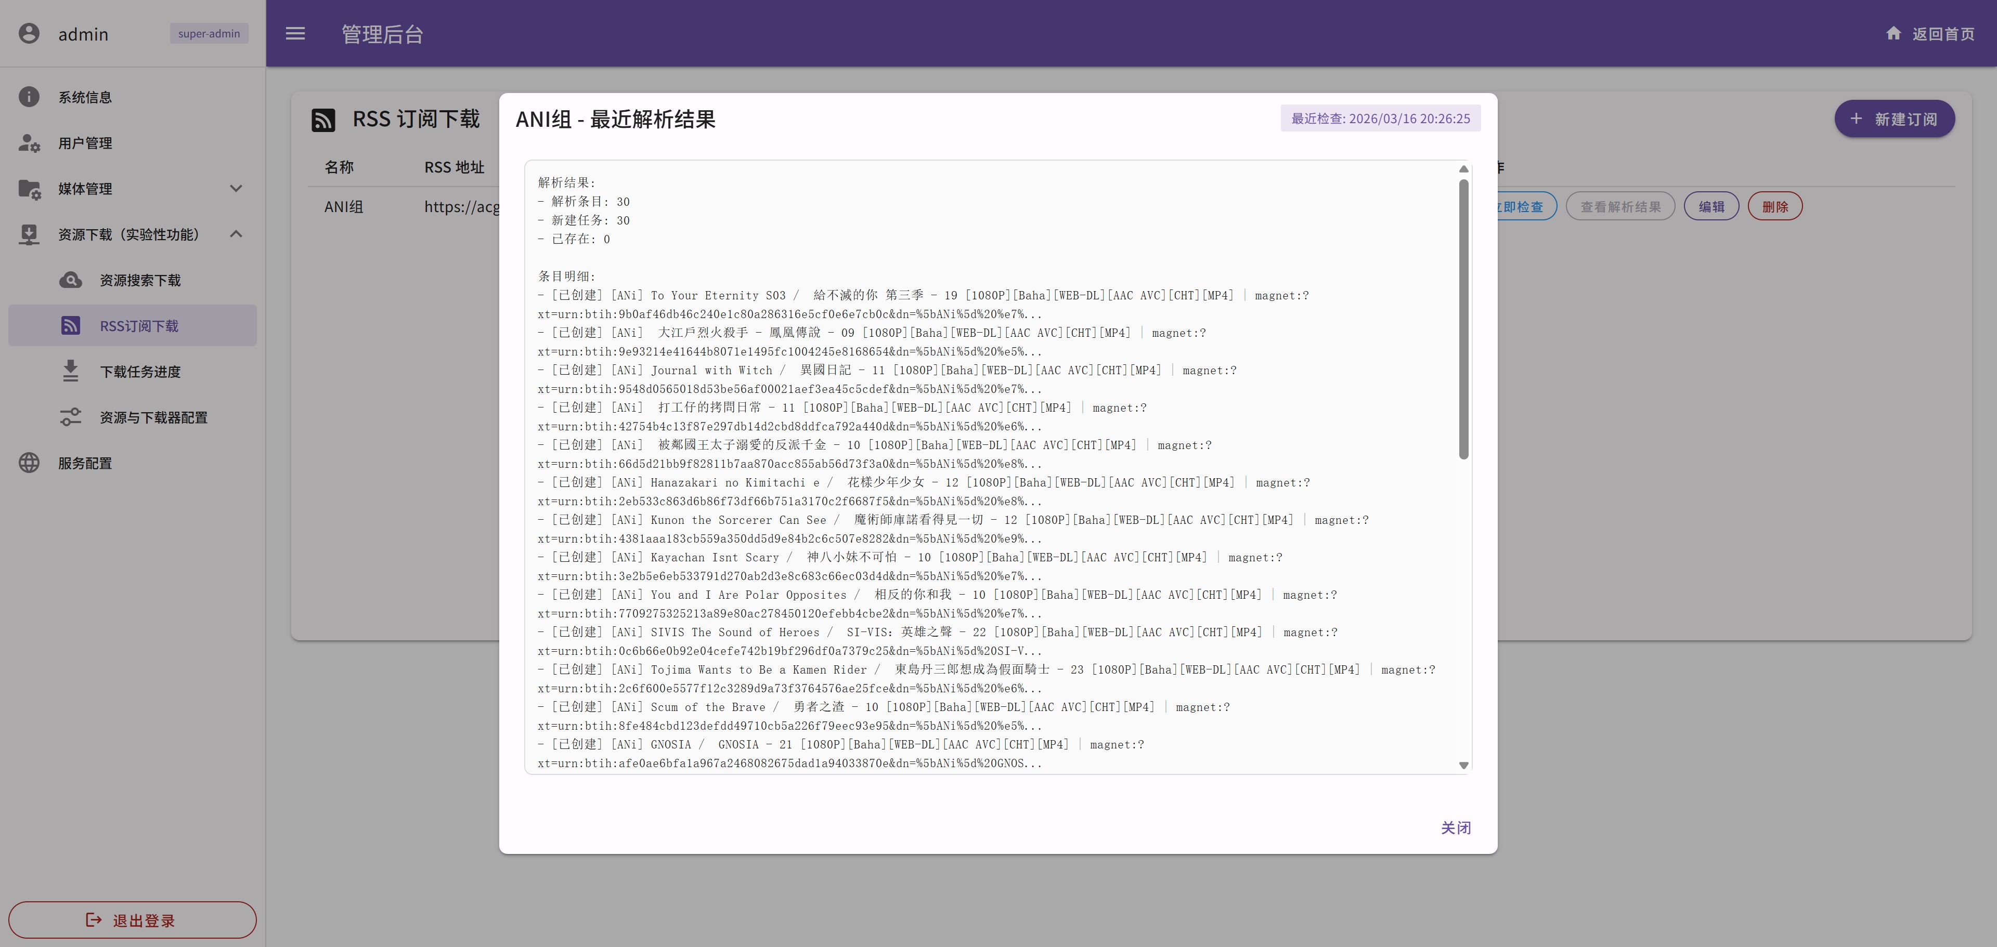The width and height of the screenshot is (1997, 947).
Task: Open the 下载任务进度 menu item
Action: point(139,371)
